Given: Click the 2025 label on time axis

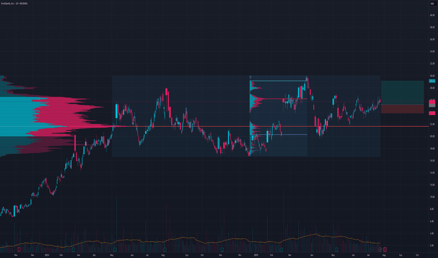Looking at the screenshot, I should (256, 255).
